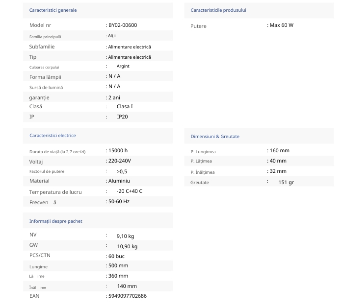Select the Max 60 W value
343x307 pixels.
282,25
